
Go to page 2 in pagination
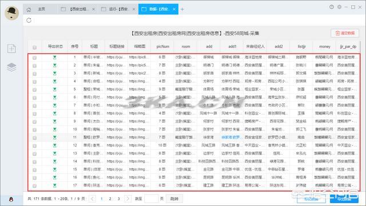(x=110, y=199)
